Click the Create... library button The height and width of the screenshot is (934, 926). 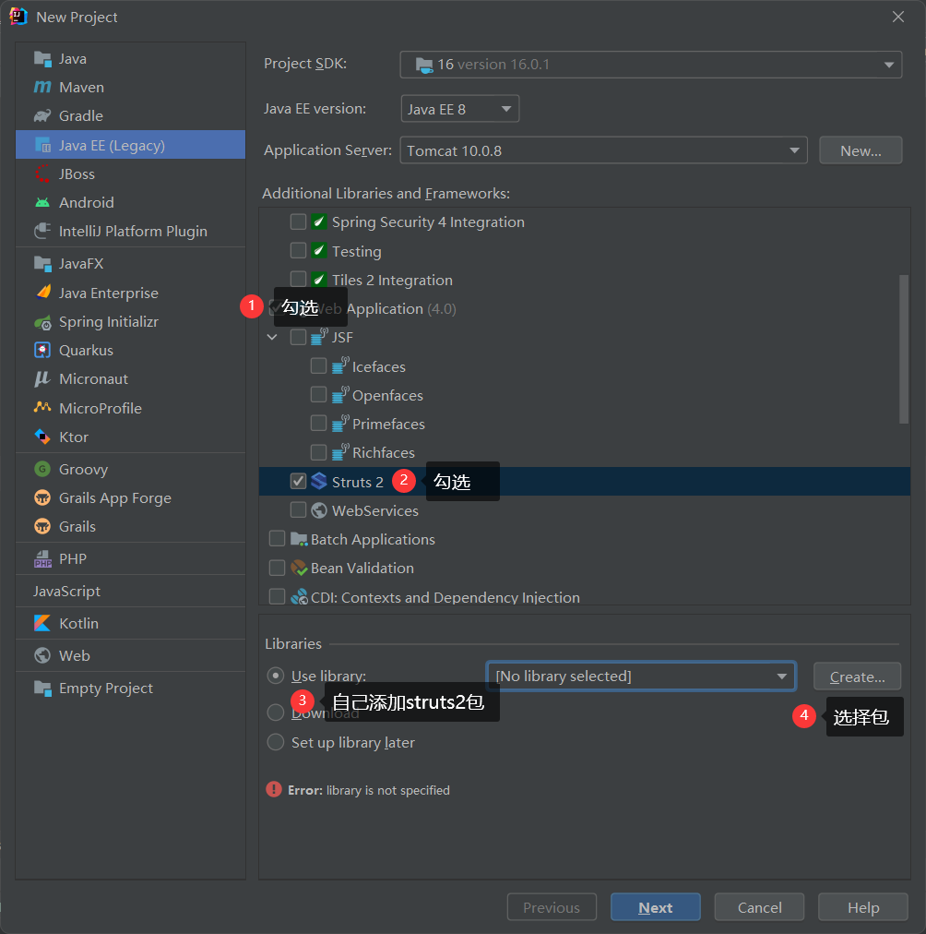tap(857, 677)
